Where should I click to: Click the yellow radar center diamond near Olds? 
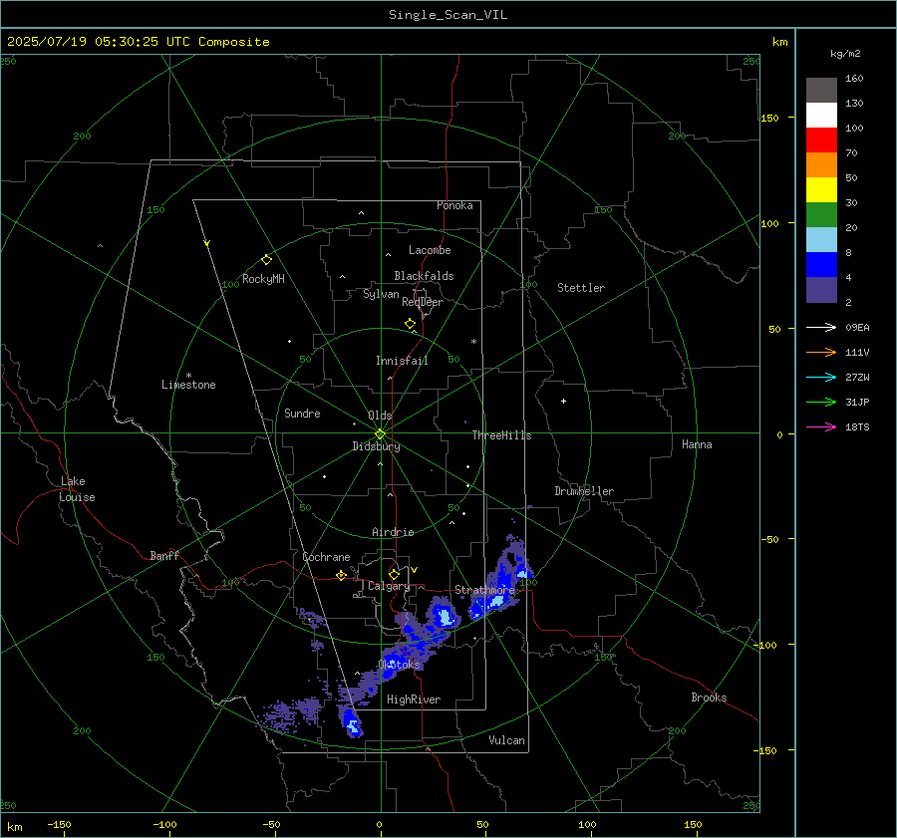click(x=381, y=434)
